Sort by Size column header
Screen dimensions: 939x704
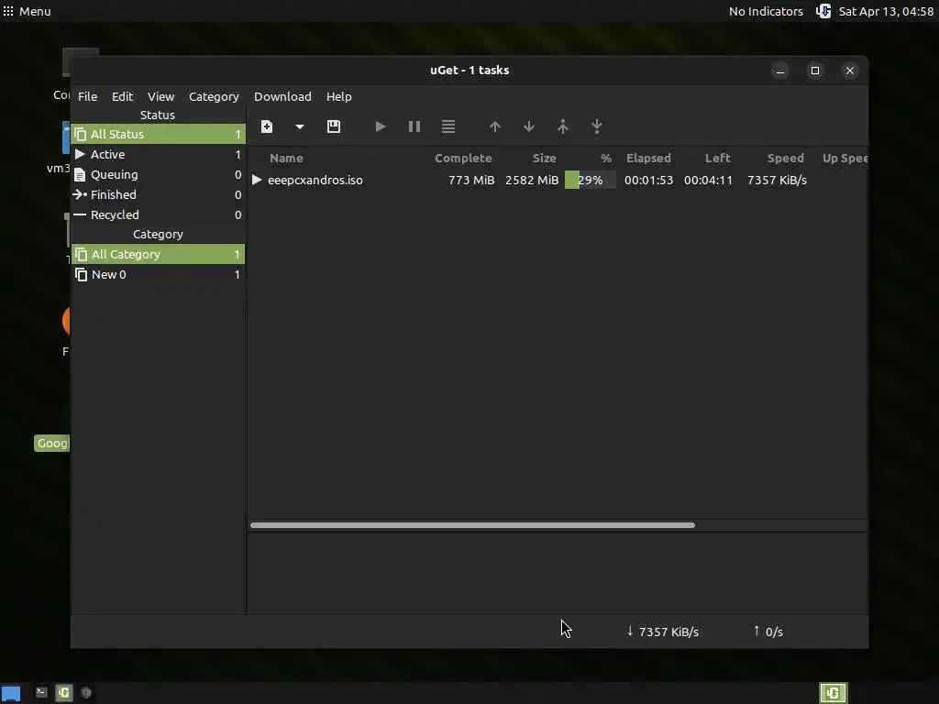pyautogui.click(x=545, y=158)
